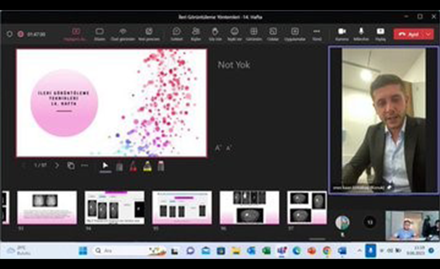Open the slide options three-dots menu
Image resolution: width=440 pixels, height=269 pixels.
pos(84,166)
